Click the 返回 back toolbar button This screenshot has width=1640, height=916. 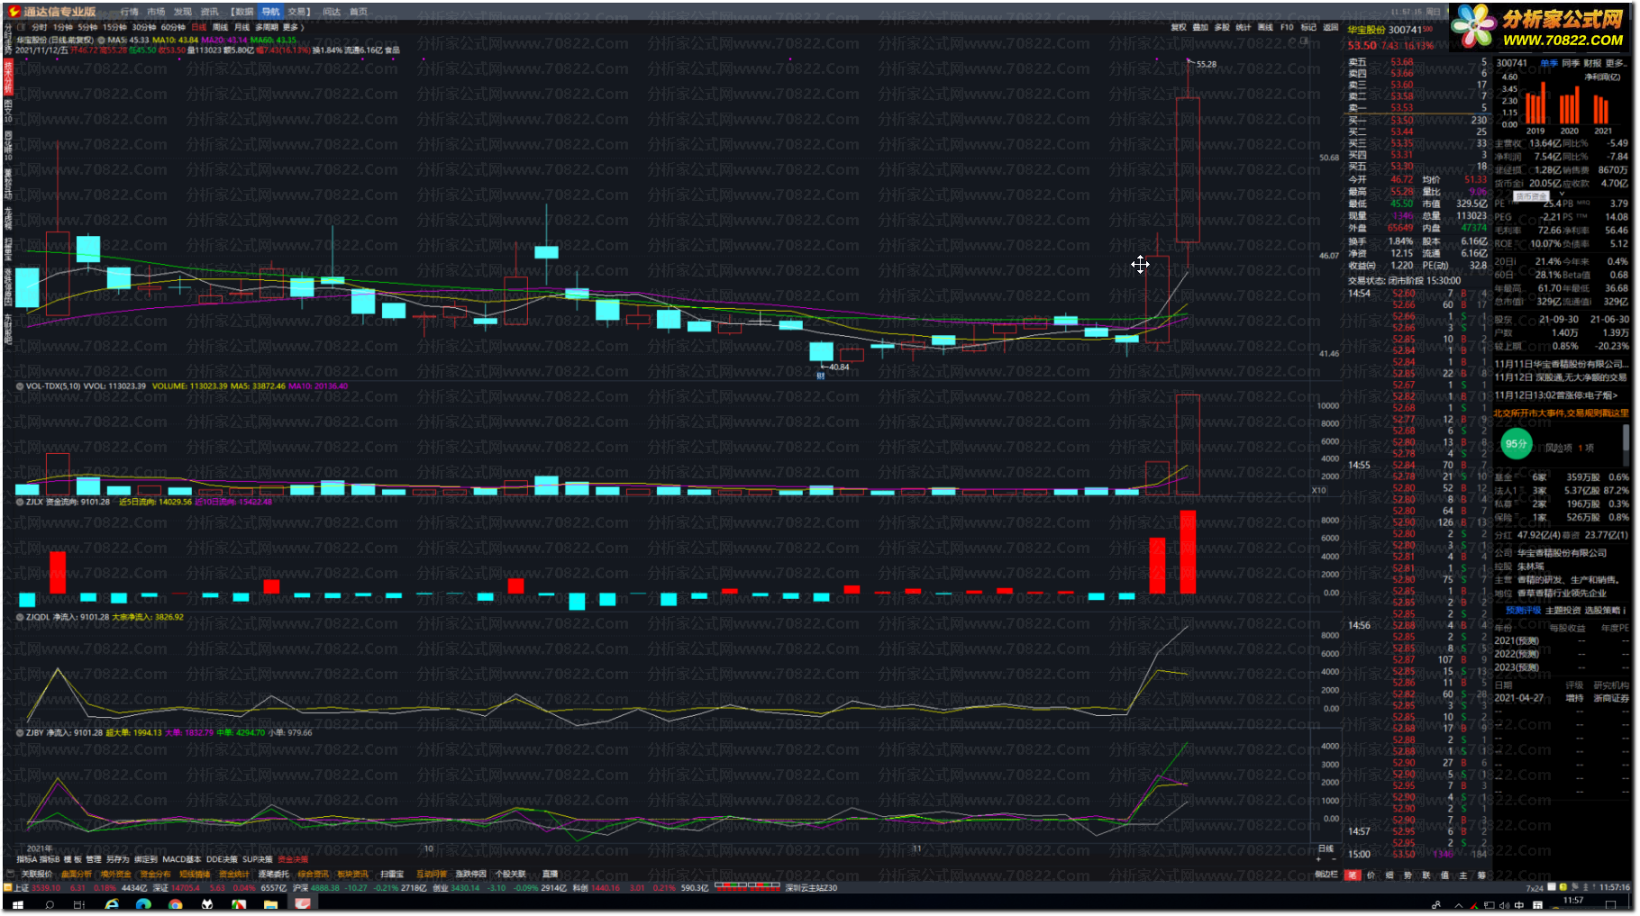click(x=1330, y=27)
